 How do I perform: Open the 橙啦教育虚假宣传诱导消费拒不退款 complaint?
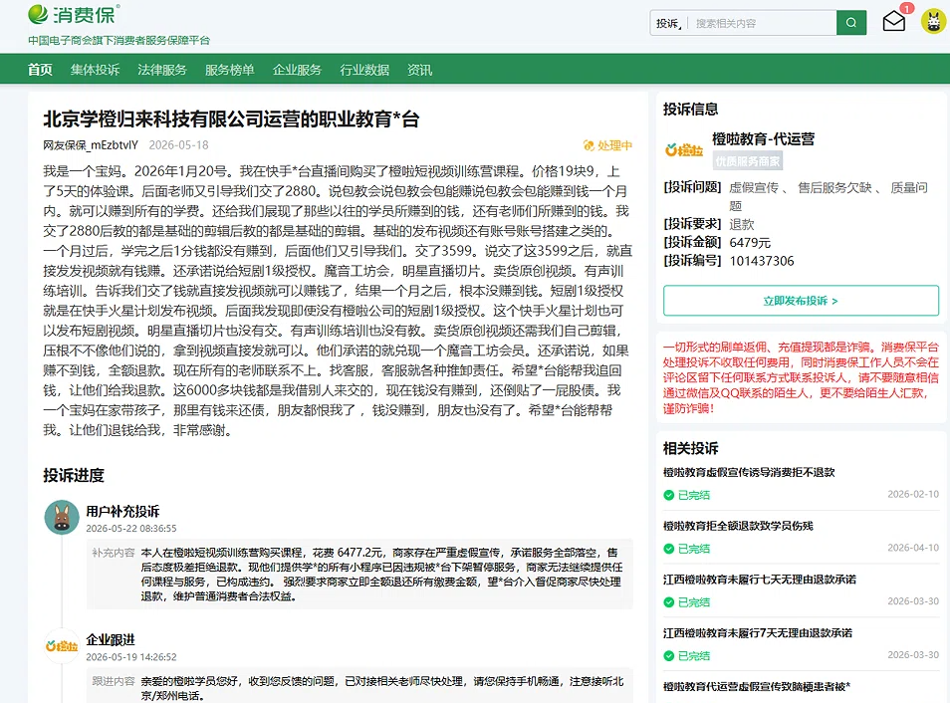click(x=749, y=472)
